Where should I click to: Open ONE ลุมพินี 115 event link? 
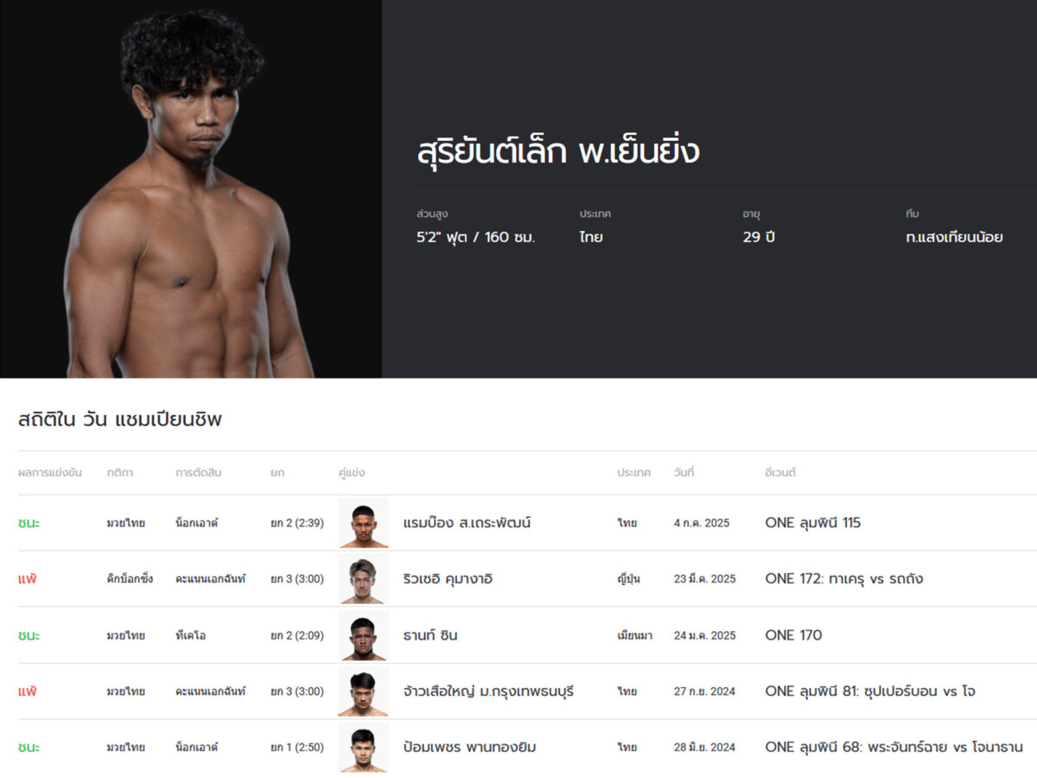pyautogui.click(x=813, y=523)
